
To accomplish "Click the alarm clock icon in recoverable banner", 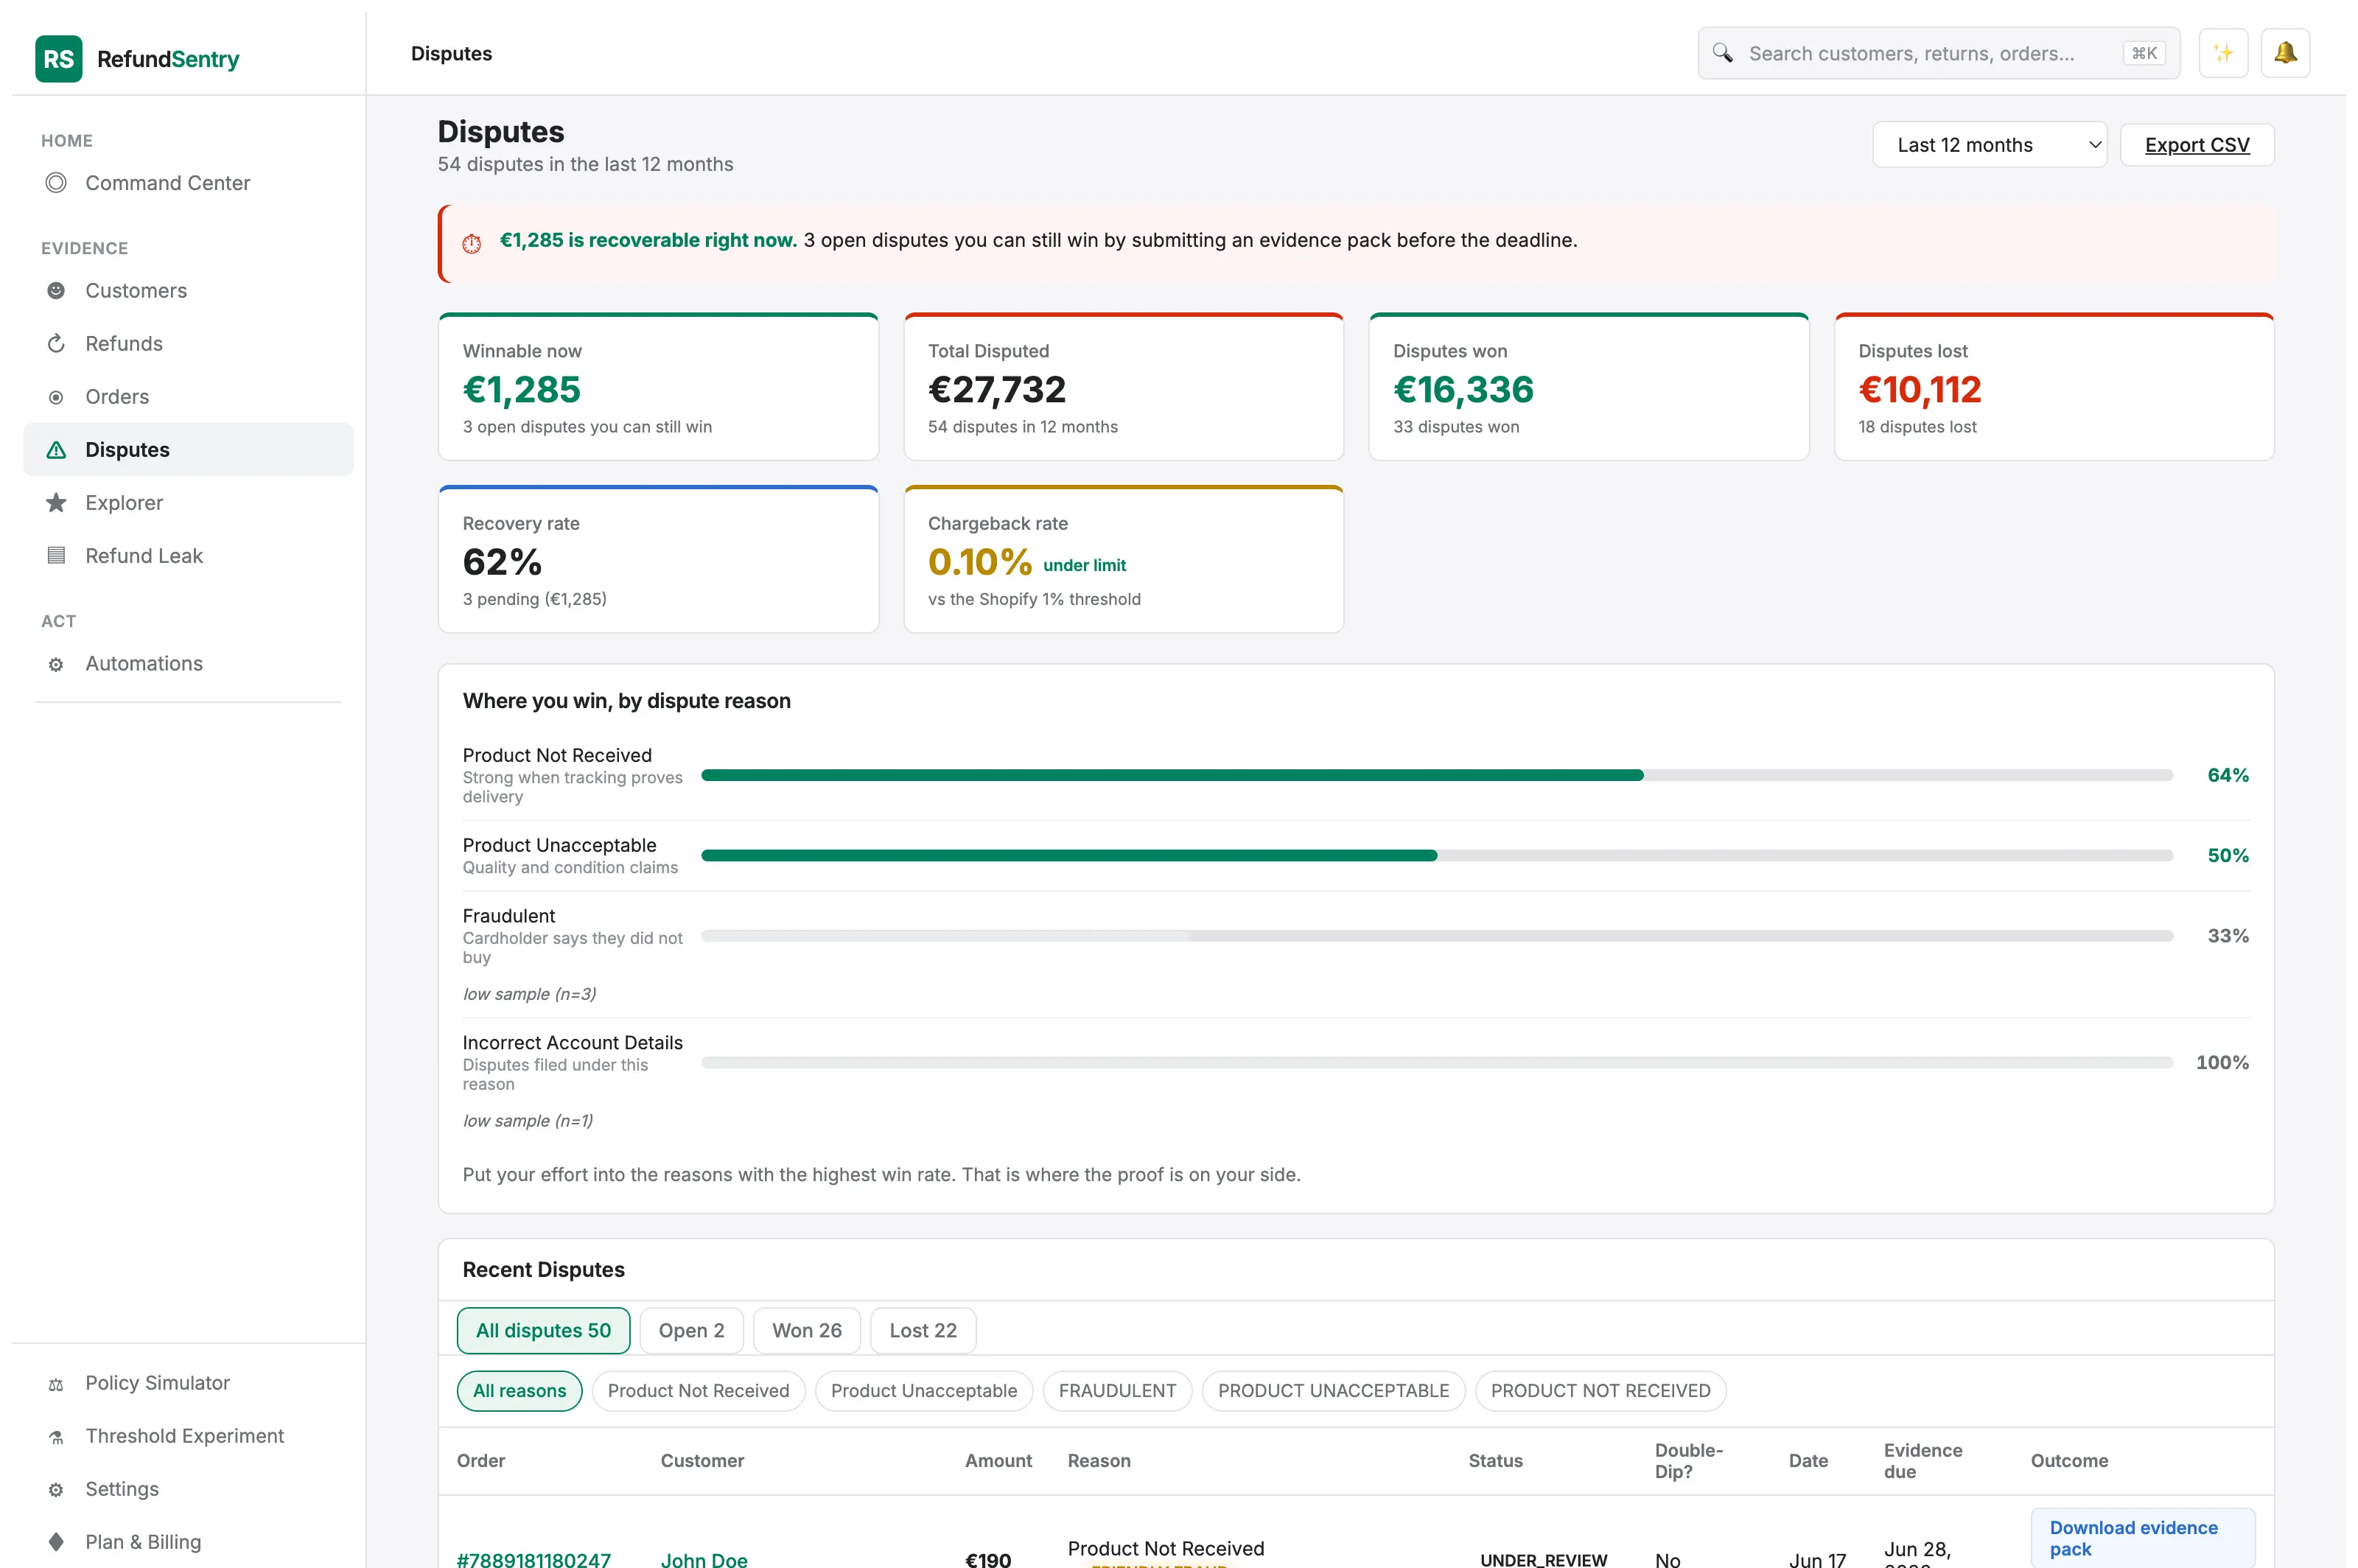I will tap(472, 243).
